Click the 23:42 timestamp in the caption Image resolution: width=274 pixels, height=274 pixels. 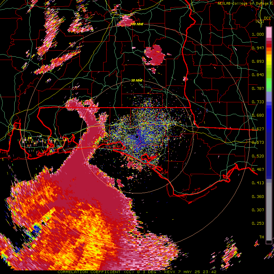tap(209, 272)
